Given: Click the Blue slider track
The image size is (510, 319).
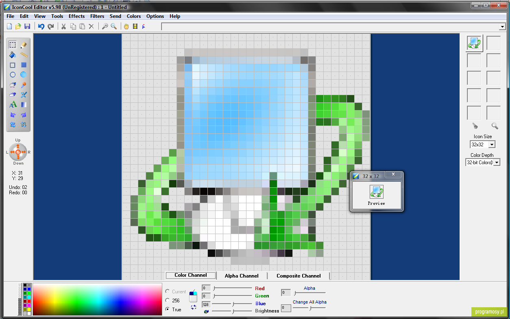Looking at the screenshot, I should 232,304.
